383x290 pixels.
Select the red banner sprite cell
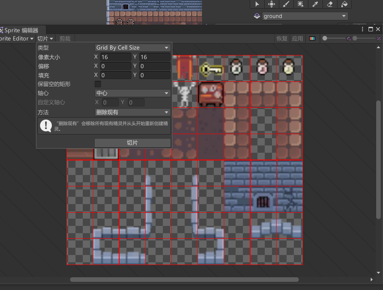coord(185,68)
